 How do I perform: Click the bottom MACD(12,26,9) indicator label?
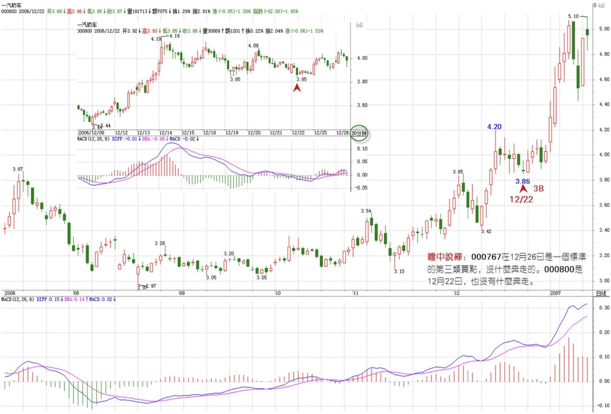(x=18, y=299)
